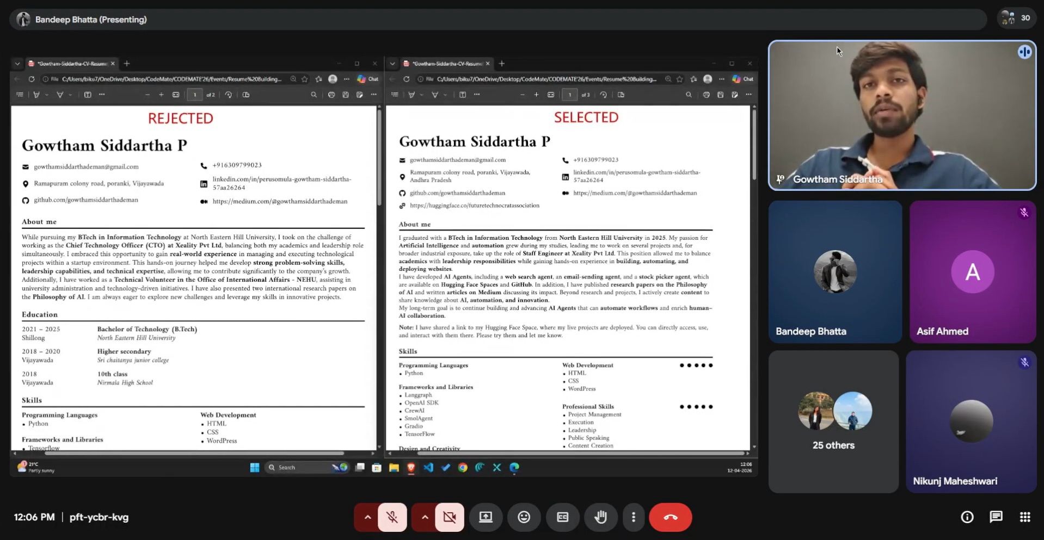Open the Windows Start button in shared taskbar
This screenshot has height=540, width=1044.
[x=254, y=468]
